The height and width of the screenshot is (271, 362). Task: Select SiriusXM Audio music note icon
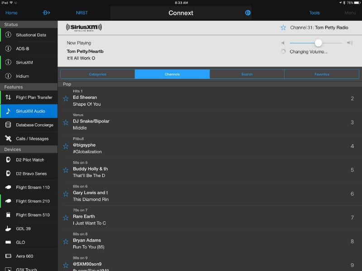pyautogui.click(x=8, y=111)
